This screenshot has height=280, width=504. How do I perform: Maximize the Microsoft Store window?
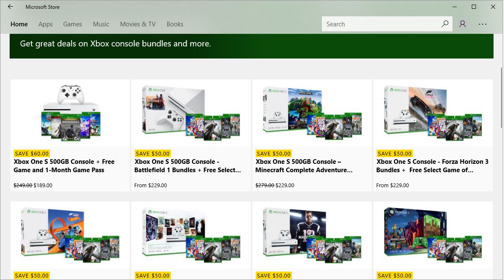pyautogui.click(x=474, y=7)
